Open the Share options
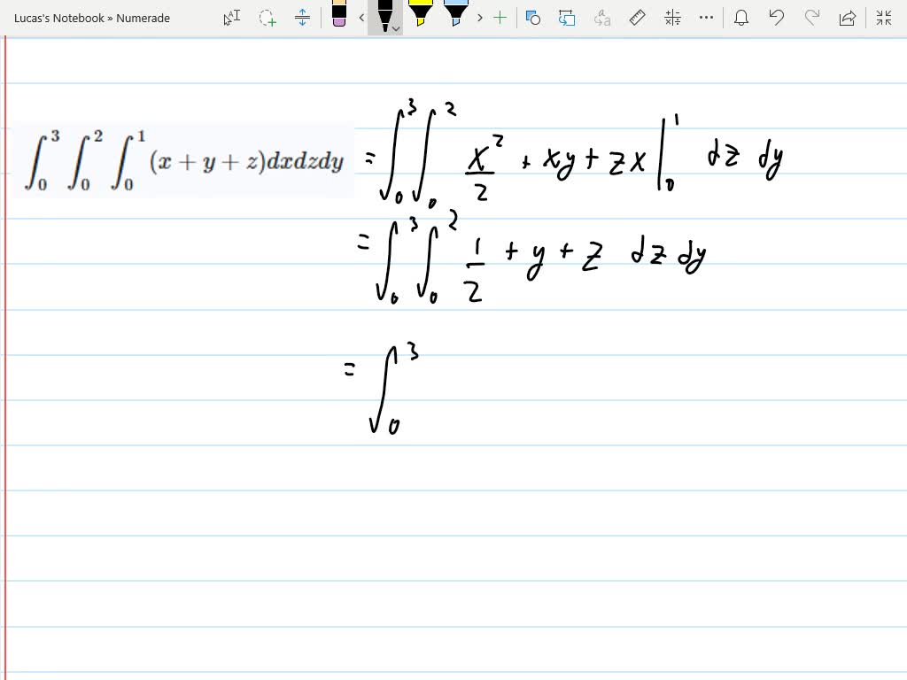The width and height of the screenshot is (907, 680). (849, 18)
